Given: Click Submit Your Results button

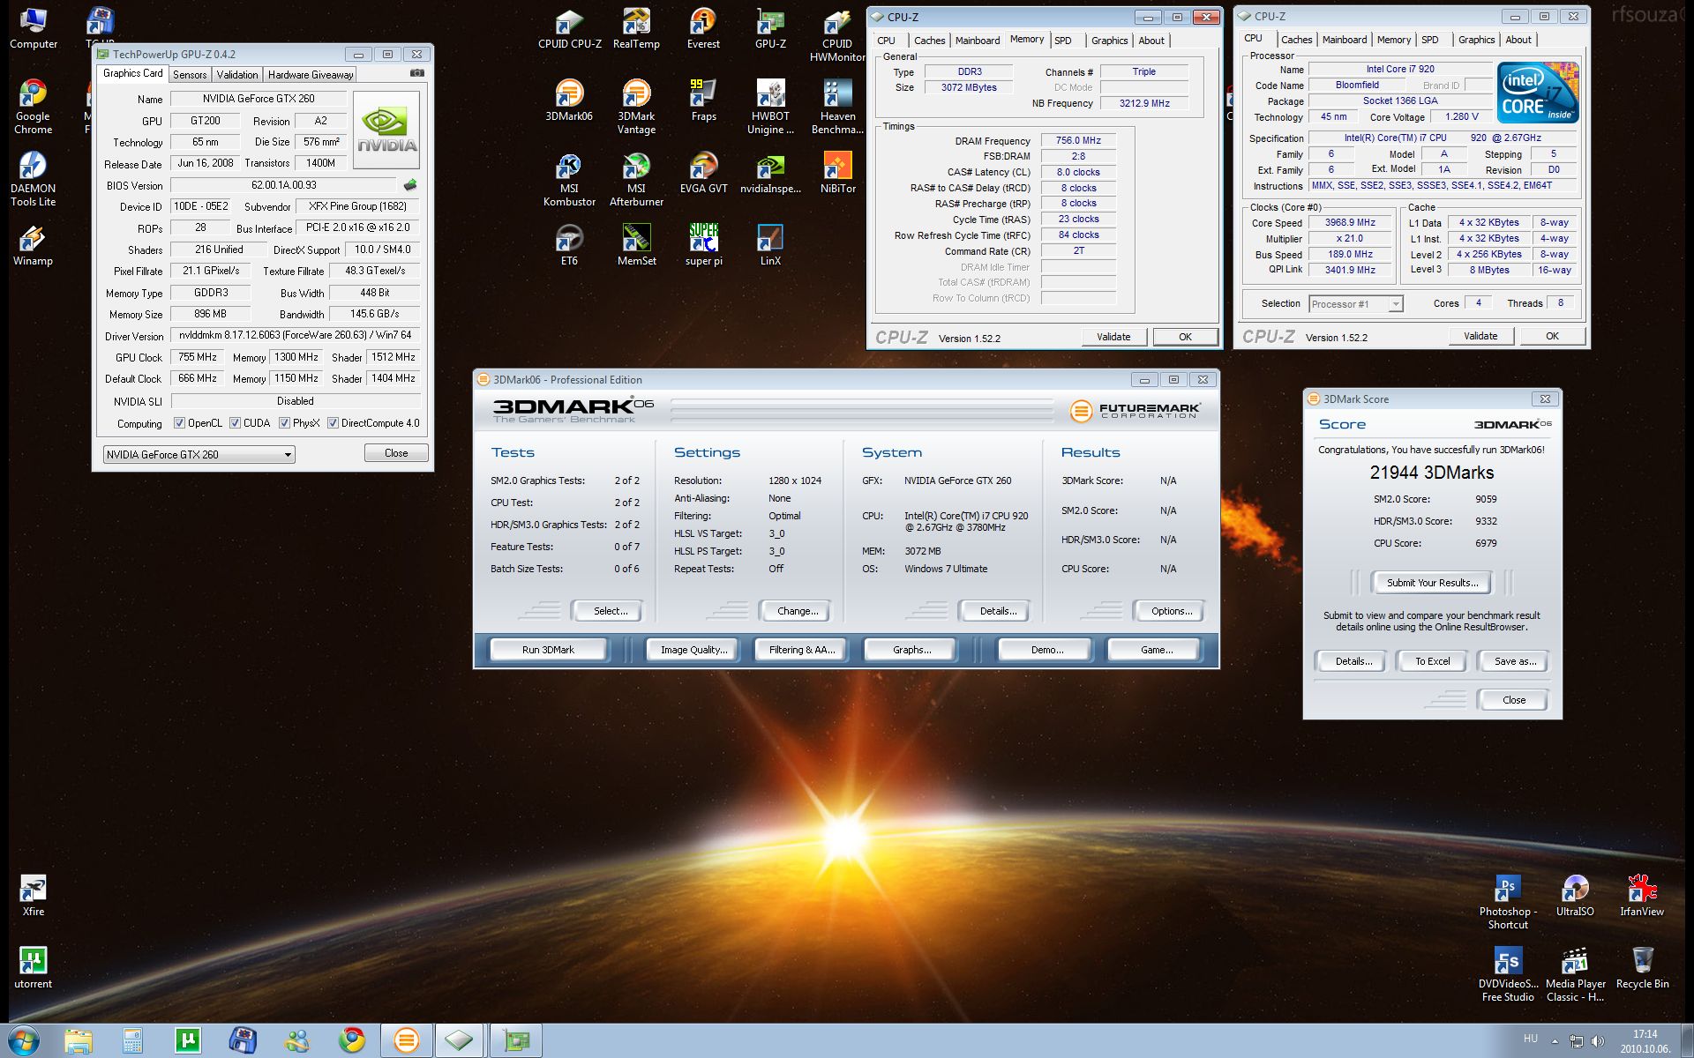Looking at the screenshot, I should point(1431,583).
